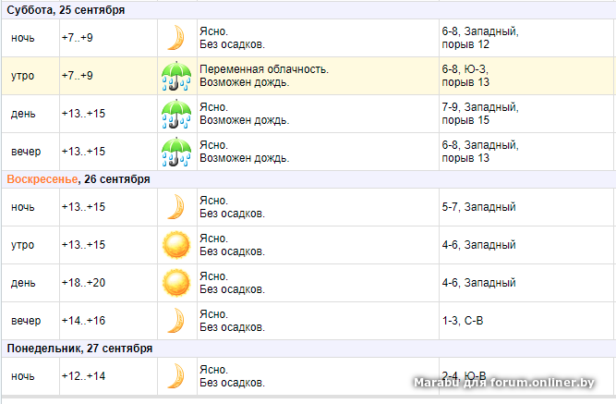Click 'Возможен дождь.' in Saturday evening row

coord(245,158)
